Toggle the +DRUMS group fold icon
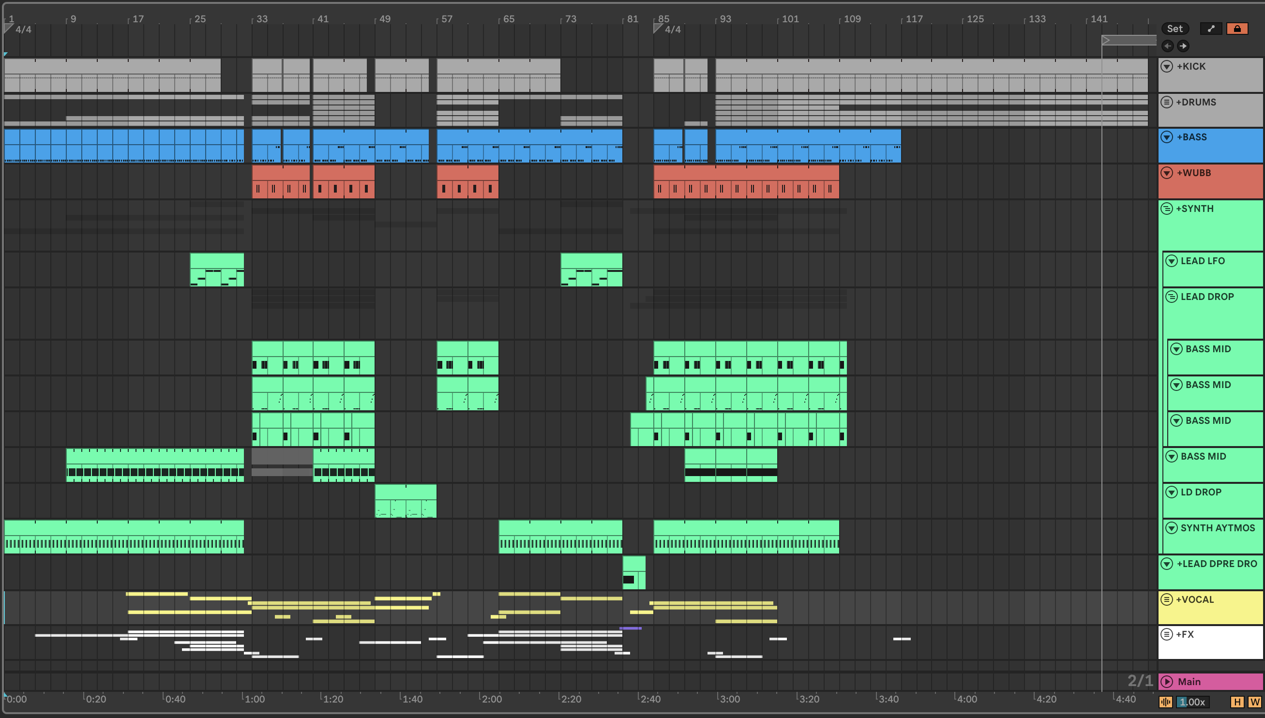Image resolution: width=1265 pixels, height=718 pixels. (1167, 102)
